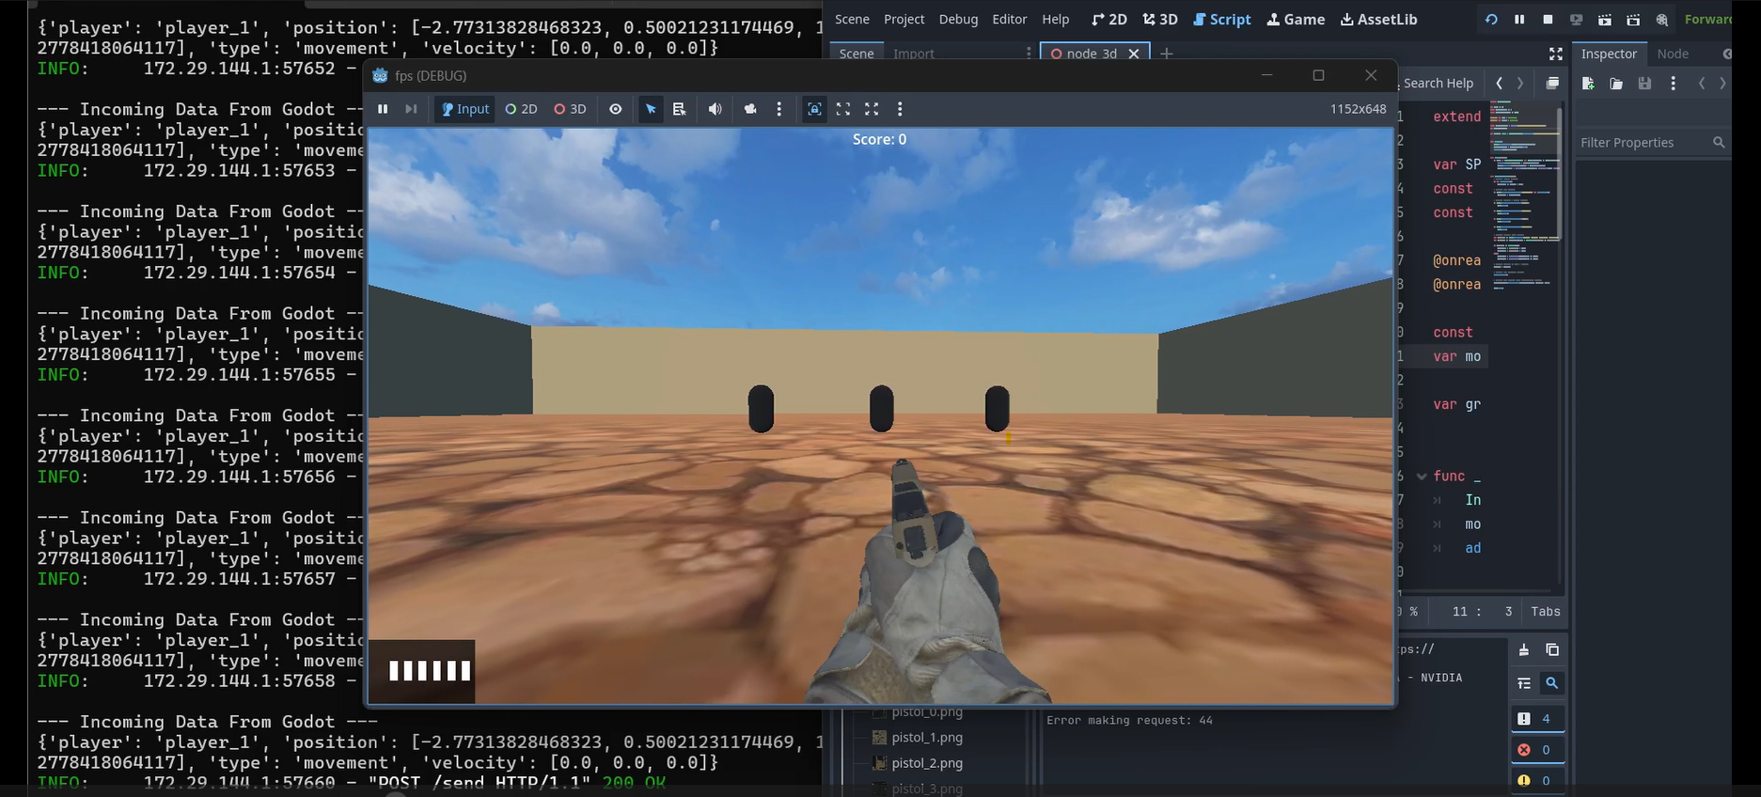1761x797 pixels.
Task: Toggle the embed game on play icon
Action: coord(814,109)
